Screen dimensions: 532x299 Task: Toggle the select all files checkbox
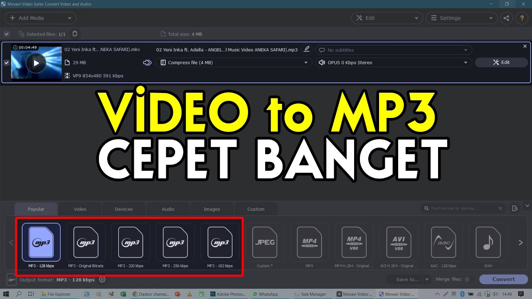tap(7, 34)
